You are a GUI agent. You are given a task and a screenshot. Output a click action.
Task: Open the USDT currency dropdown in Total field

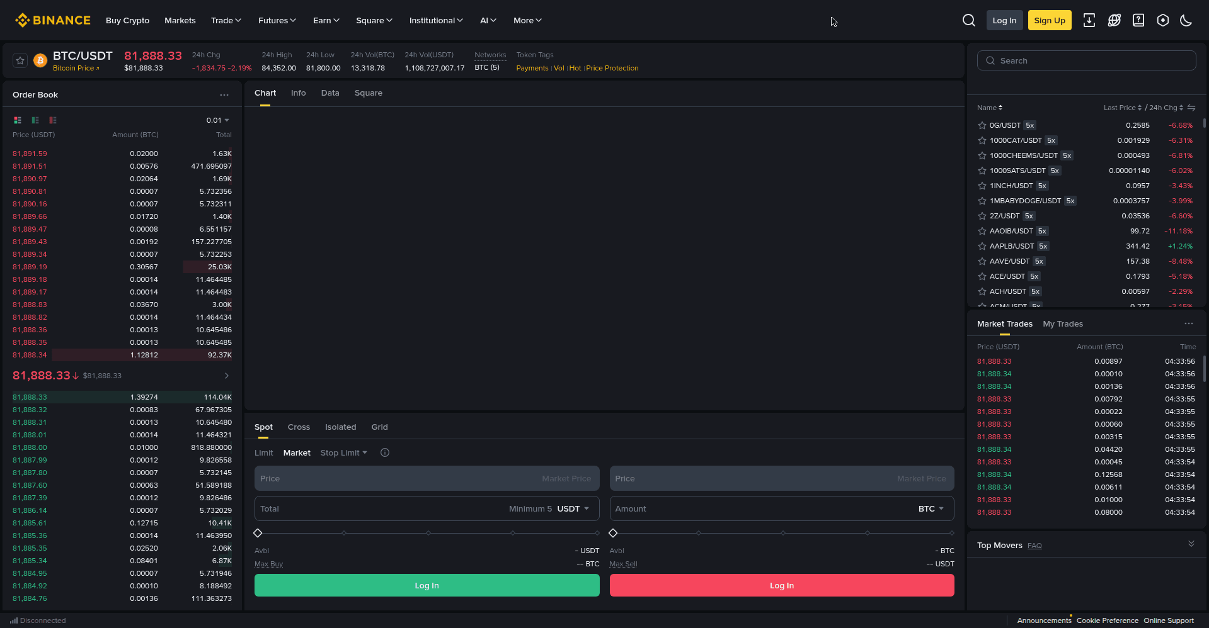pyautogui.click(x=573, y=508)
